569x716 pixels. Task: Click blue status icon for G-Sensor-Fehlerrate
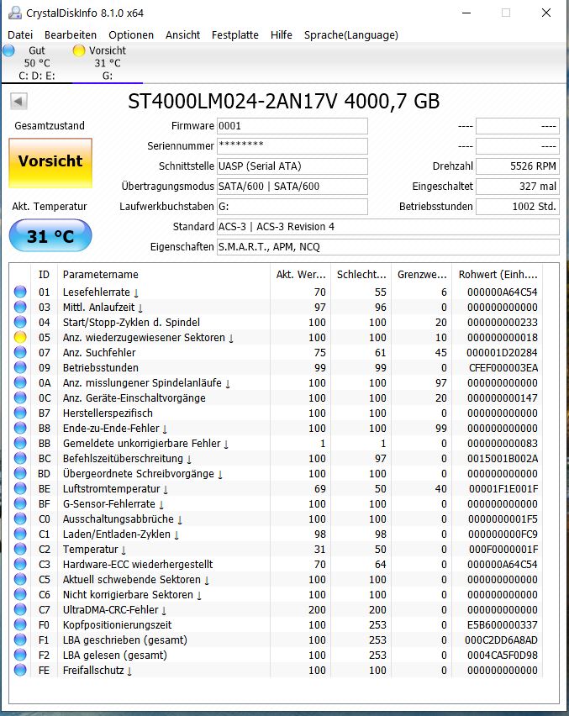click(x=20, y=503)
